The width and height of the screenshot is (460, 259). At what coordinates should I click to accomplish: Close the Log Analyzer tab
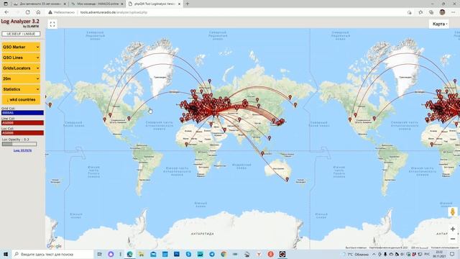179,4
